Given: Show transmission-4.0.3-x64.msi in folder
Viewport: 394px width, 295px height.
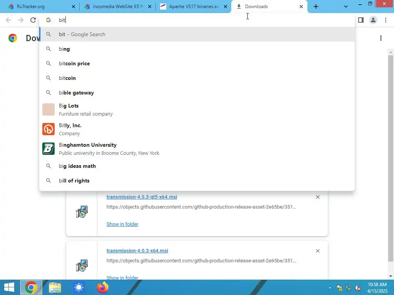Looking at the screenshot, I should tap(122, 277).
